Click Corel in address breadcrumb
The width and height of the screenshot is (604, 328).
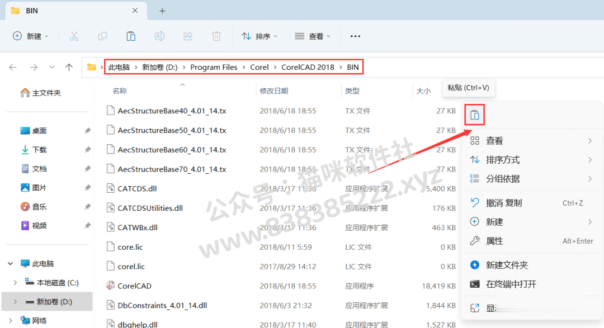[x=259, y=68]
